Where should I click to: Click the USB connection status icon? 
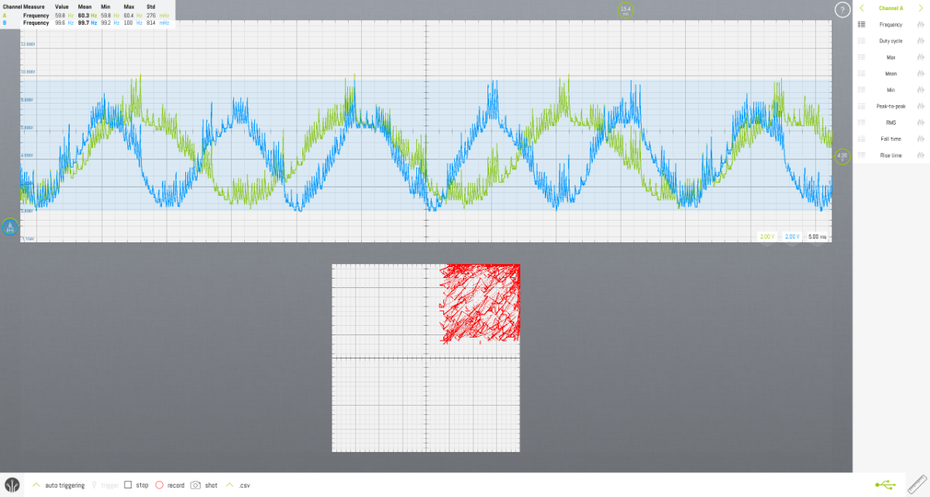pyautogui.click(x=886, y=485)
